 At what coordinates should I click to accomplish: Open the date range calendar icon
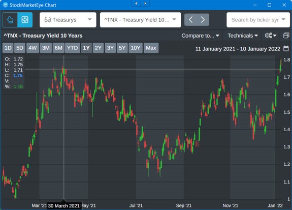pos(286,48)
